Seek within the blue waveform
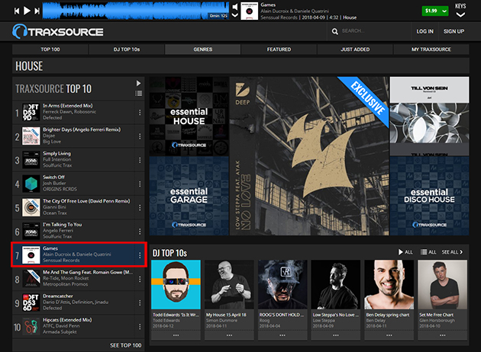 (x=136, y=11)
